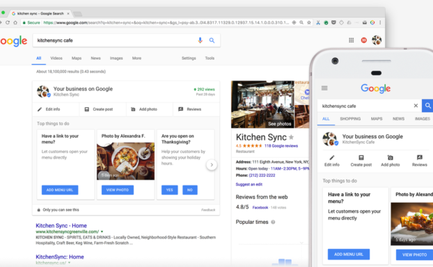433x267 pixels.
Task: Open the More search filter menu
Action: pyautogui.click(x=136, y=58)
